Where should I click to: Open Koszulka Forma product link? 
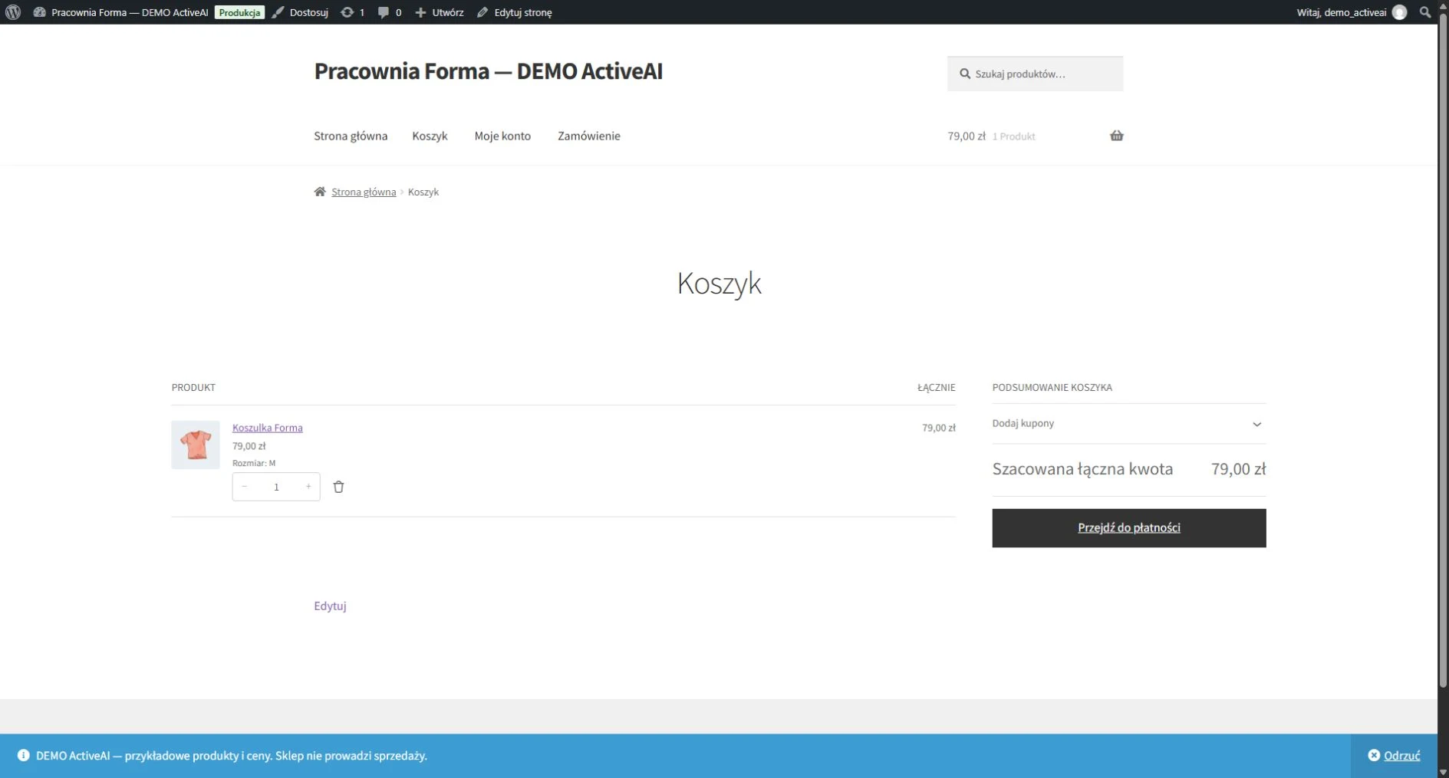point(268,428)
